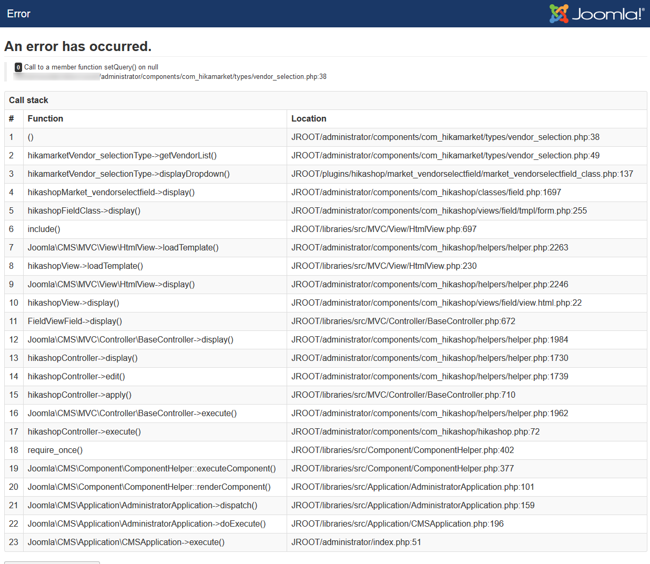Select the getVendorList() function entry

point(122,156)
